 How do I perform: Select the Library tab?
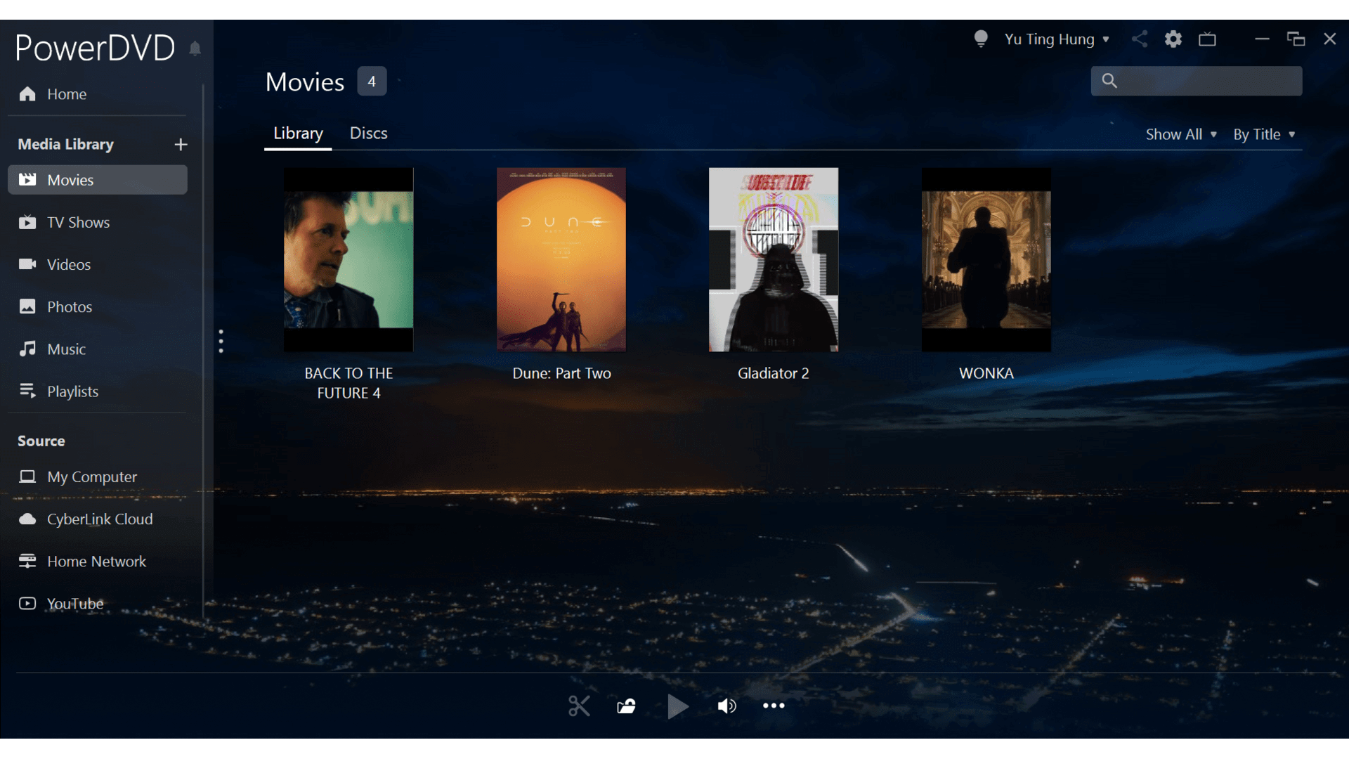tap(298, 134)
